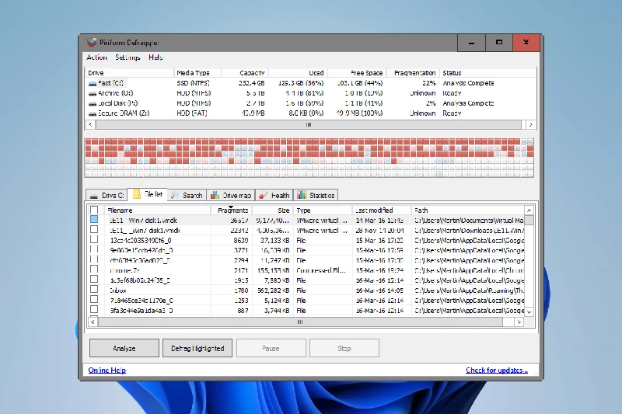This screenshot has width=622, height=414.
Task: Switch to the Drive C: tab
Action: click(x=107, y=195)
